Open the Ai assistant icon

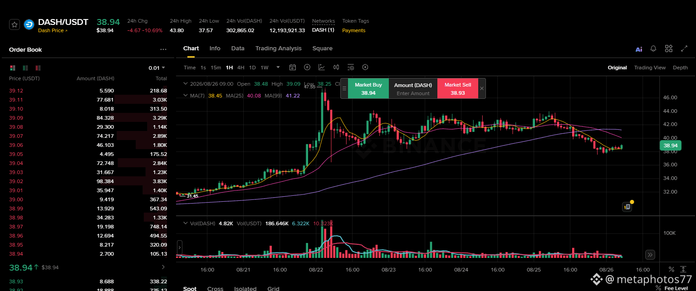click(639, 49)
